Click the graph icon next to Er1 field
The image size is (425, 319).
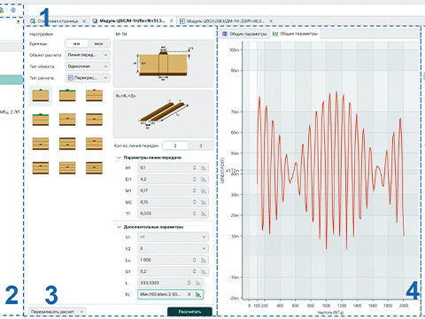pos(204,179)
